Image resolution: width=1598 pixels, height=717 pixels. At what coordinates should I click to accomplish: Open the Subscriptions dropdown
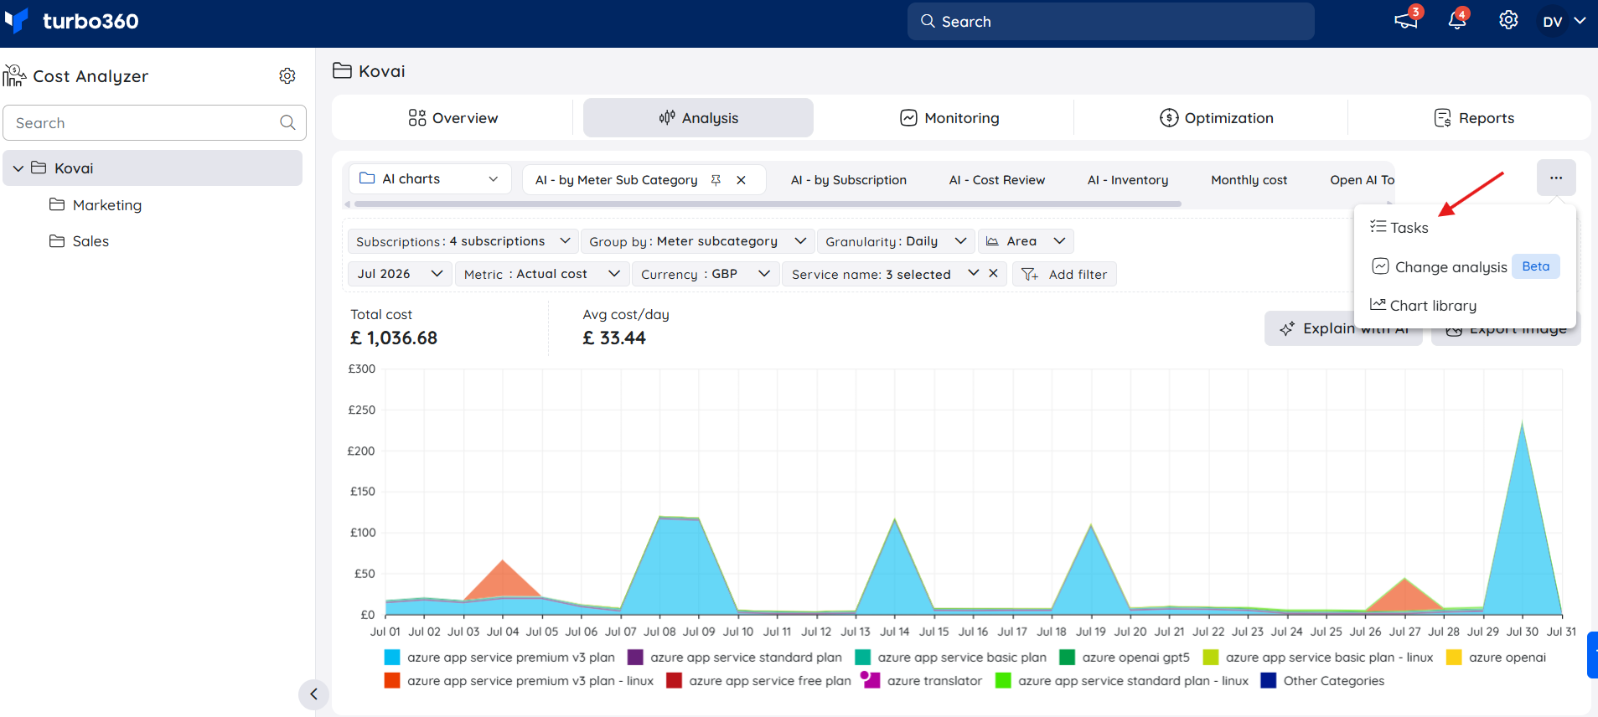pyautogui.click(x=463, y=241)
